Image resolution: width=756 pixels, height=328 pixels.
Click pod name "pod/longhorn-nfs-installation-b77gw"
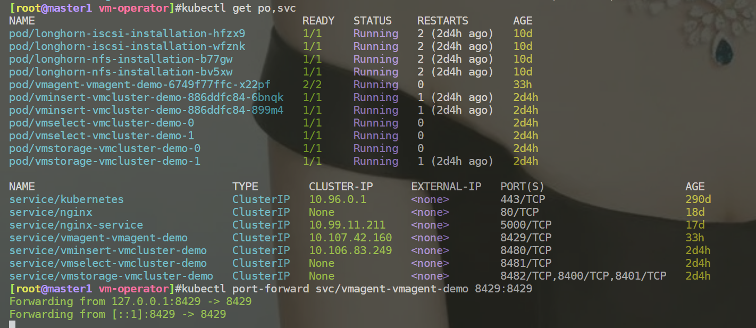[x=121, y=59]
